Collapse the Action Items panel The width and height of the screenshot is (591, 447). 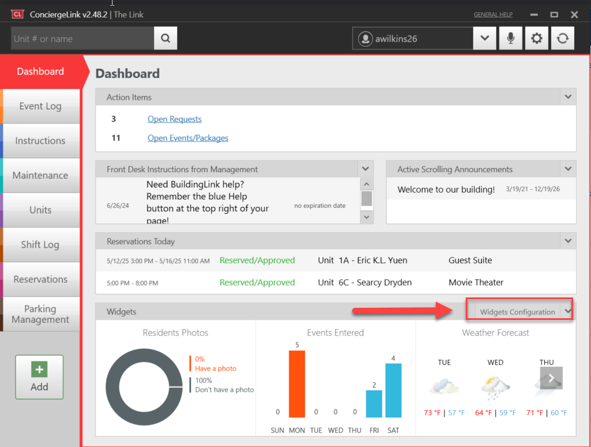click(x=568, y=97)
